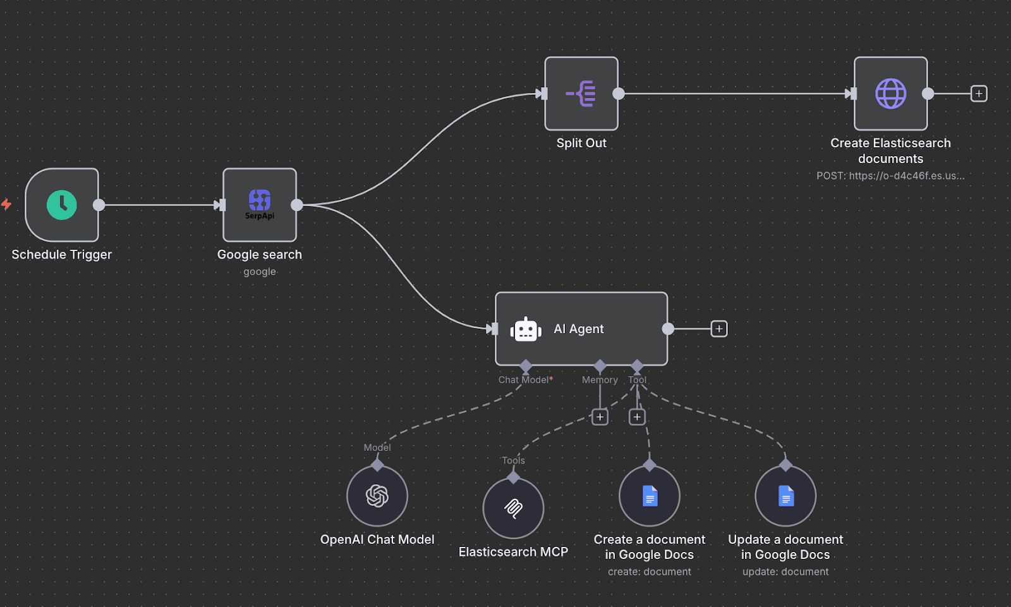Image resolution: width=1011 pixels, height=607 pixels.
Task: Add another Tool using the plus connector
Action: [637, 417]
